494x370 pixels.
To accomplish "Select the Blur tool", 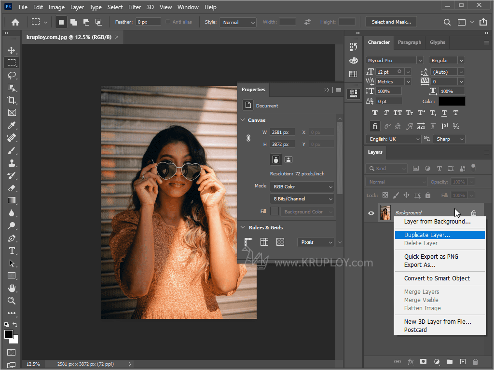I will (12, 213).
